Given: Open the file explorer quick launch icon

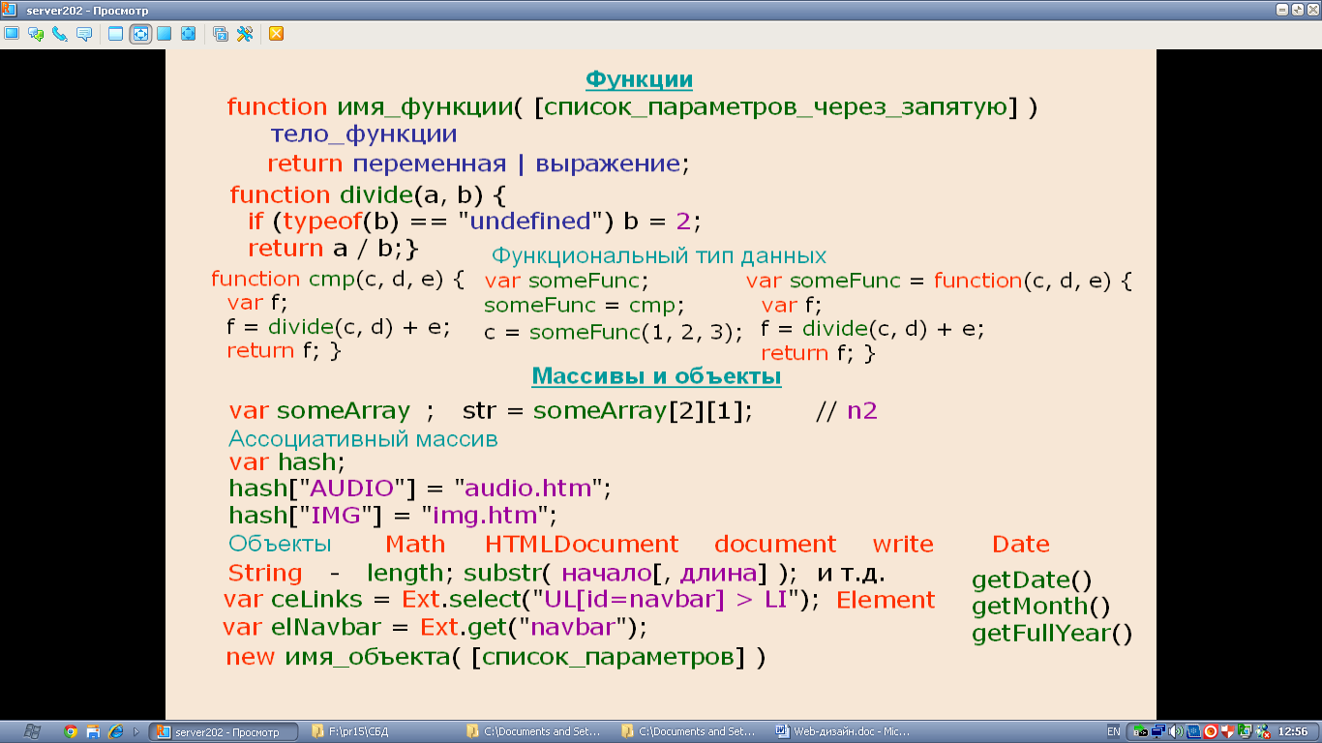Looking at the screenshot, I should (x=94, y=731).
